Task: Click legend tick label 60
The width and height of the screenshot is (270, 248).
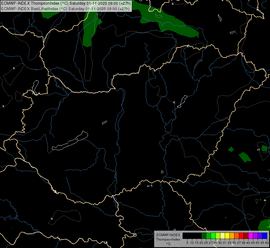Action: click(267, 243)
